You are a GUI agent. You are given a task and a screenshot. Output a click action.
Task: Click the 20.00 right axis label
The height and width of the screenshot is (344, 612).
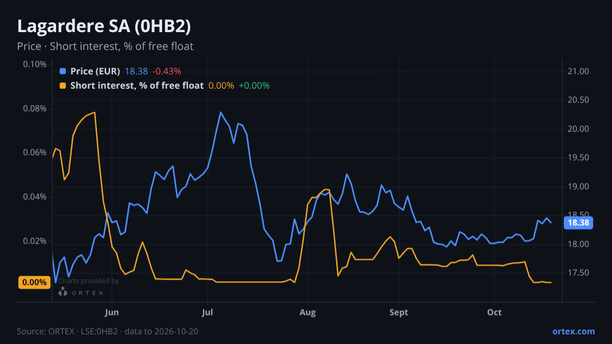(578, 129)
